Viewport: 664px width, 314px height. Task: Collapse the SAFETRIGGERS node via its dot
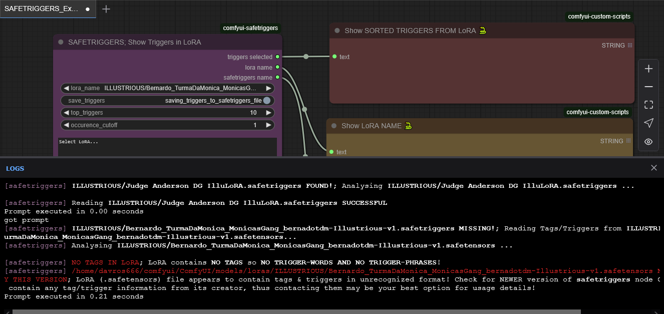(61, 43)
